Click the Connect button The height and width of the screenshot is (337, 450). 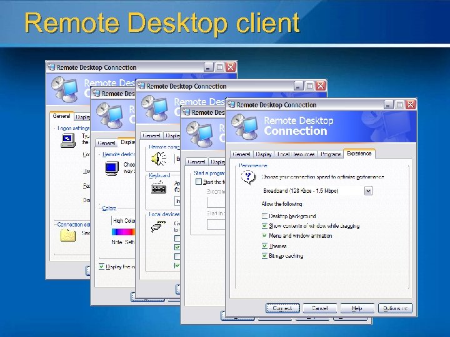[282, 308]
